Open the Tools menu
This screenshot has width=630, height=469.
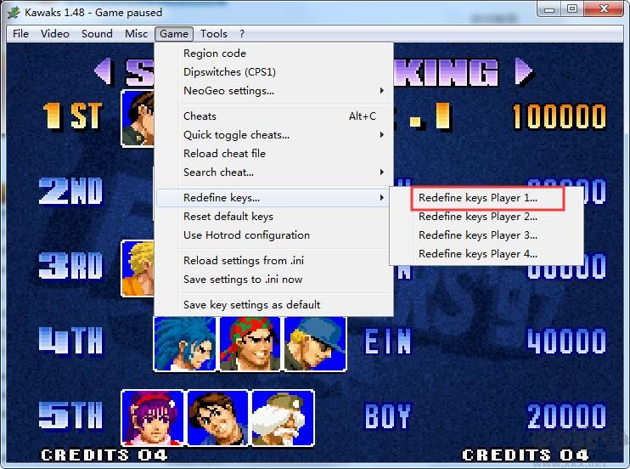[x=214, y=34]
